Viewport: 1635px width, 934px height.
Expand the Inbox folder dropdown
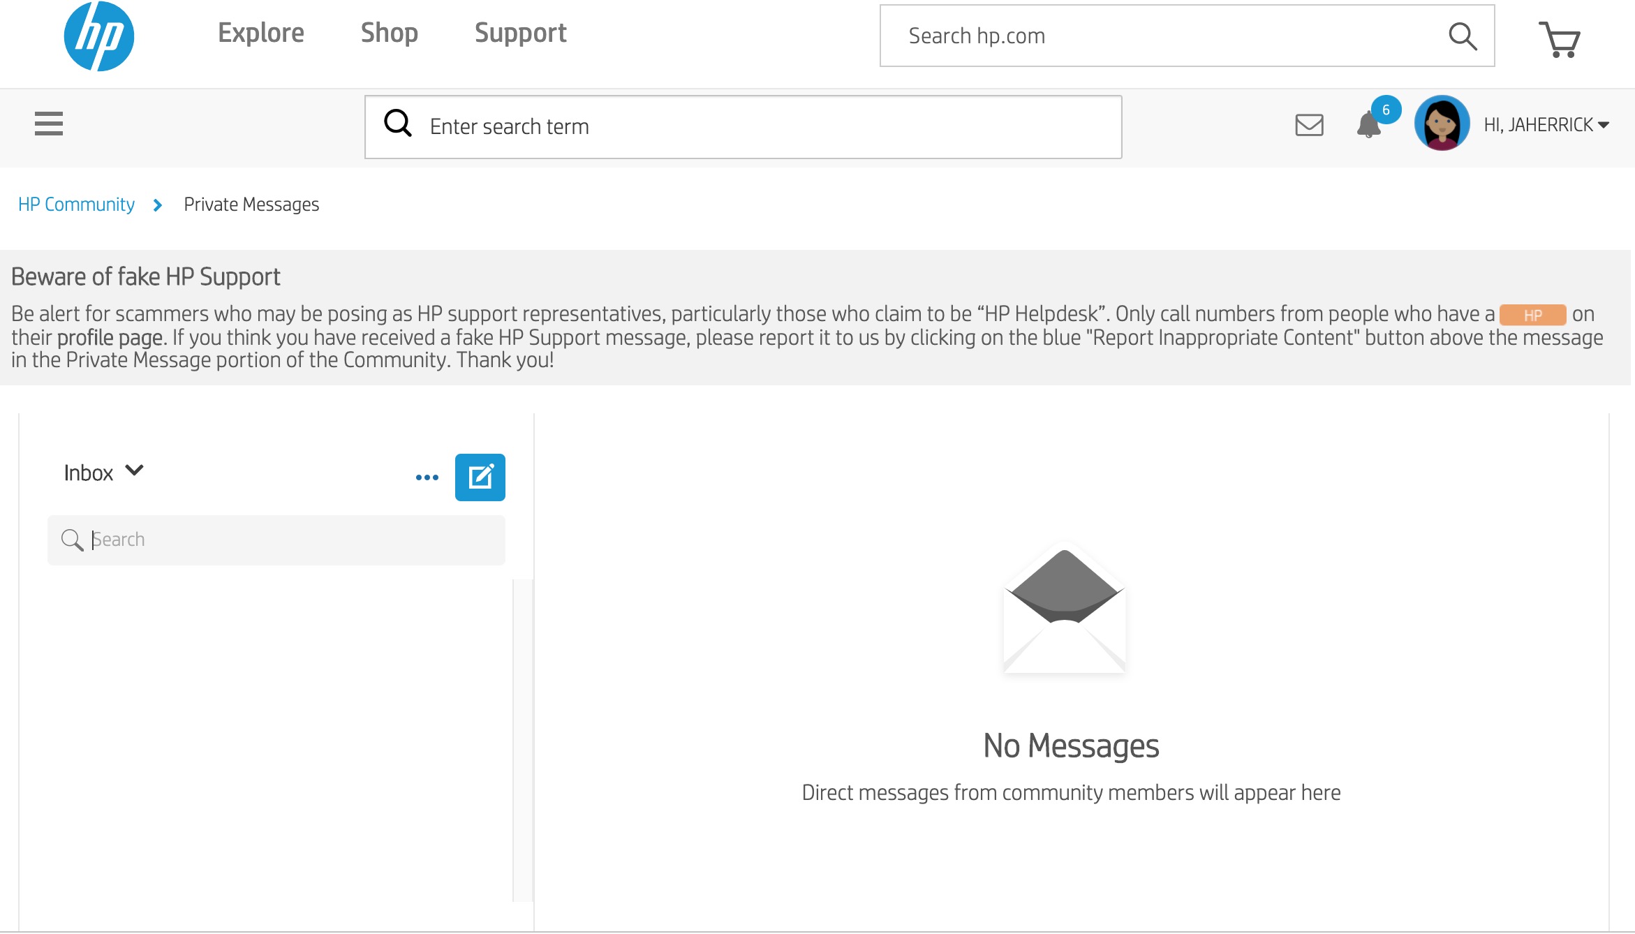coord(104,473)
